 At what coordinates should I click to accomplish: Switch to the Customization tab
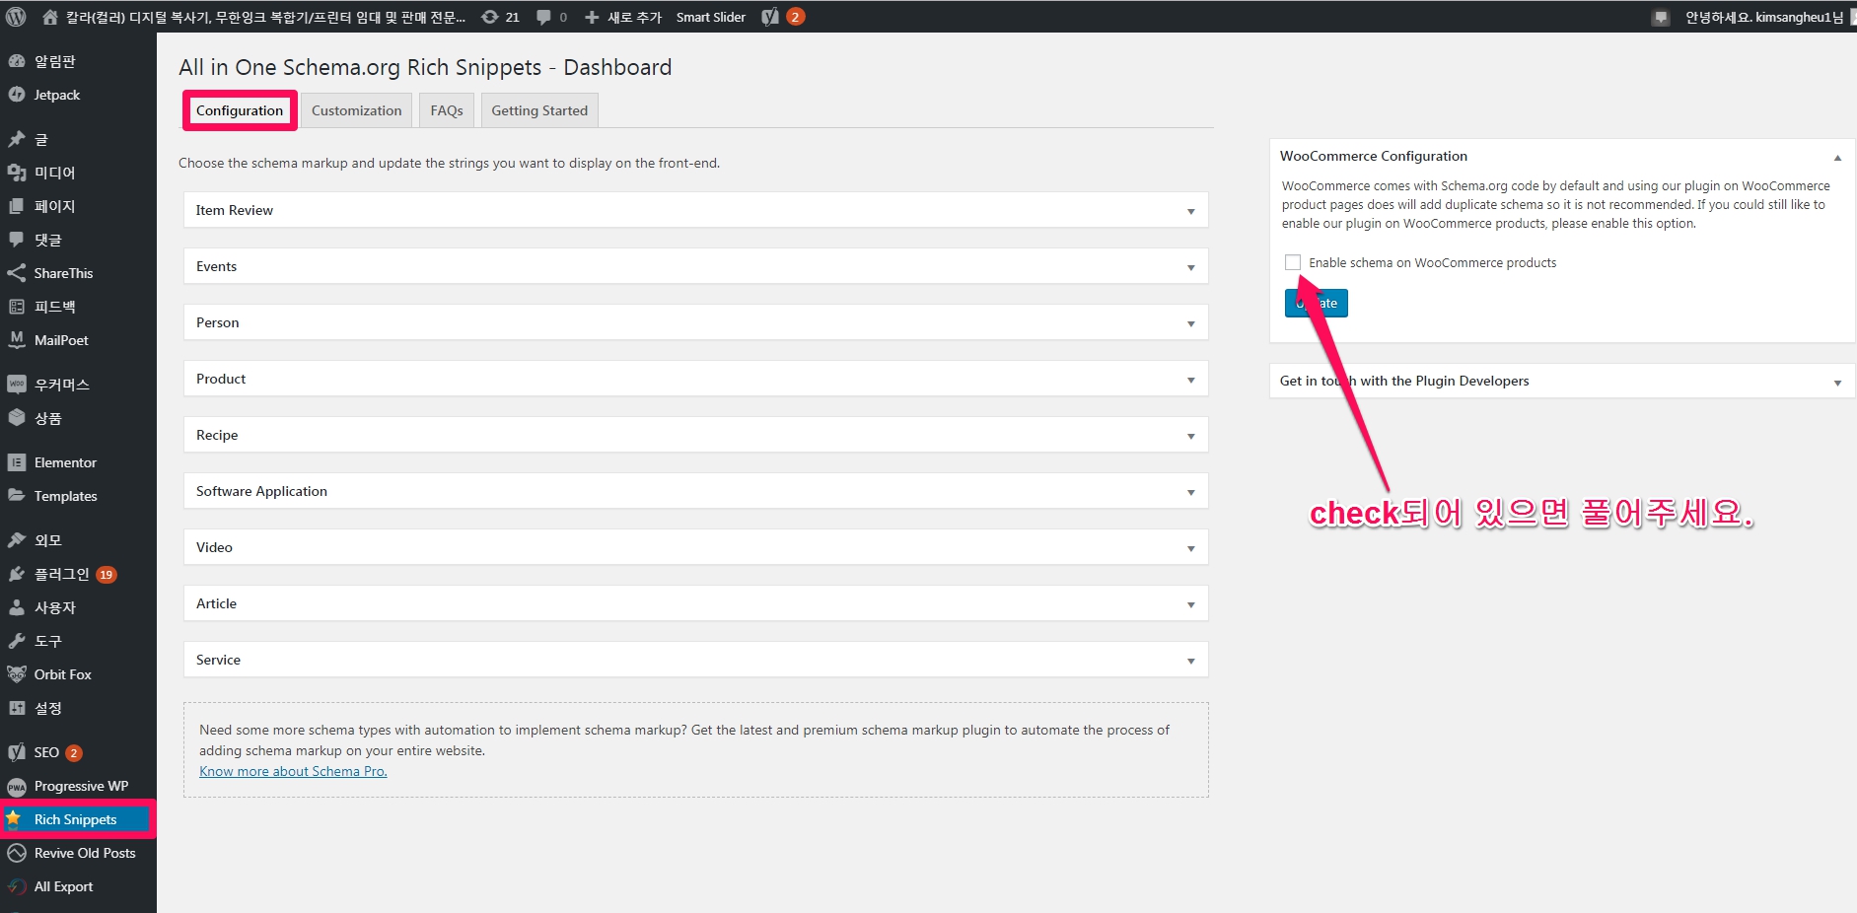click(357, 110)
